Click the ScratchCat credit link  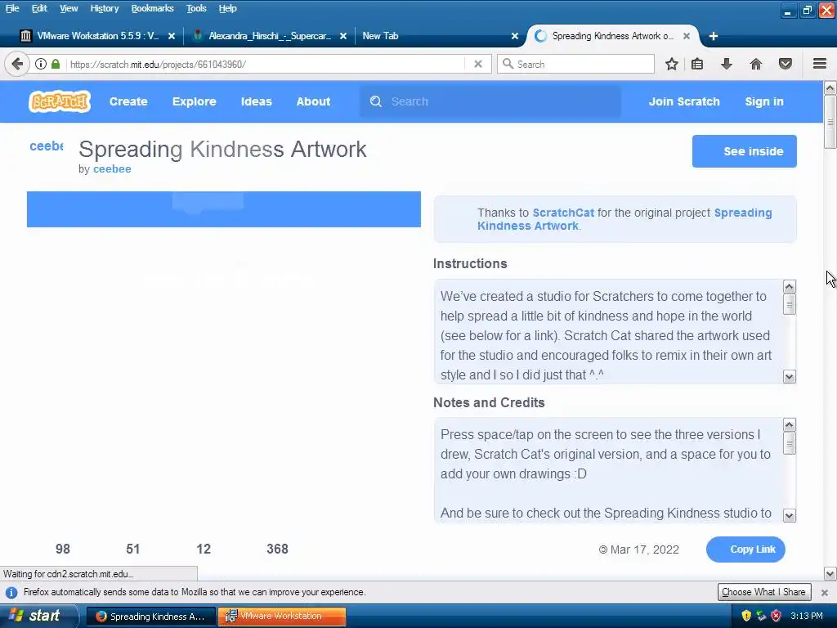tap(563, 213)
